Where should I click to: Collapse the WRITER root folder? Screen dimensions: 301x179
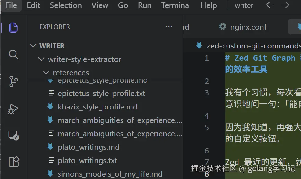click(x=33, y=46)
